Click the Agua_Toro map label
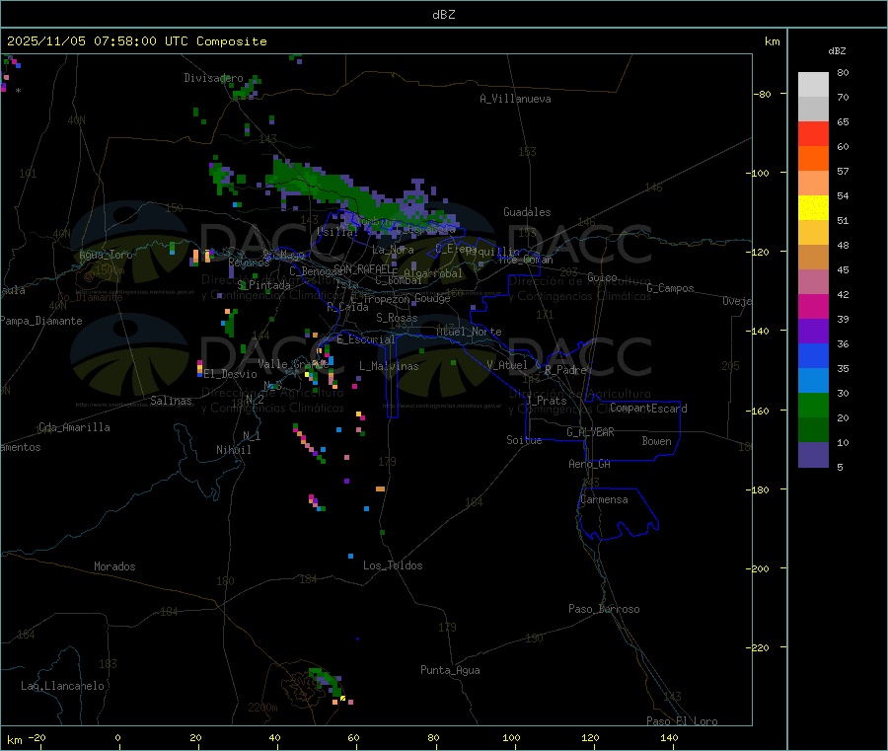This screenshot has width=888, height=751. click(x=106, y=255)
